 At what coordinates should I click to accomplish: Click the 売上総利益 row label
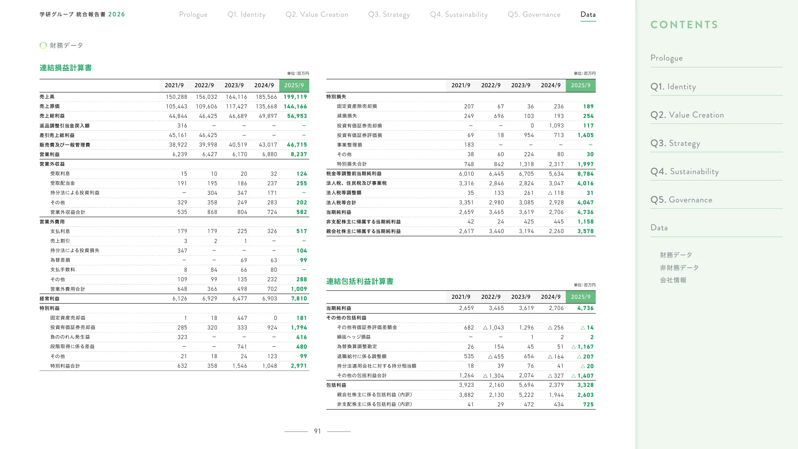point(52,116)
